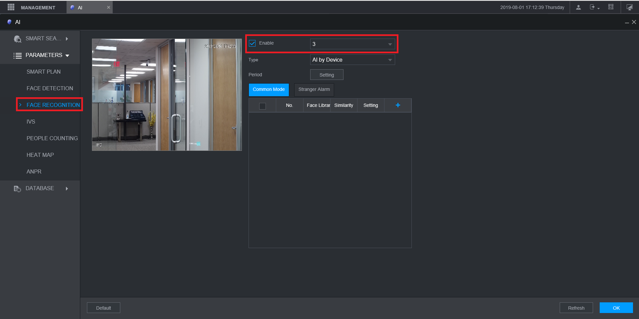Open the Management grid menu icon
The height and width of the screenshot is (319, 639).
click(x=11, y=7)
